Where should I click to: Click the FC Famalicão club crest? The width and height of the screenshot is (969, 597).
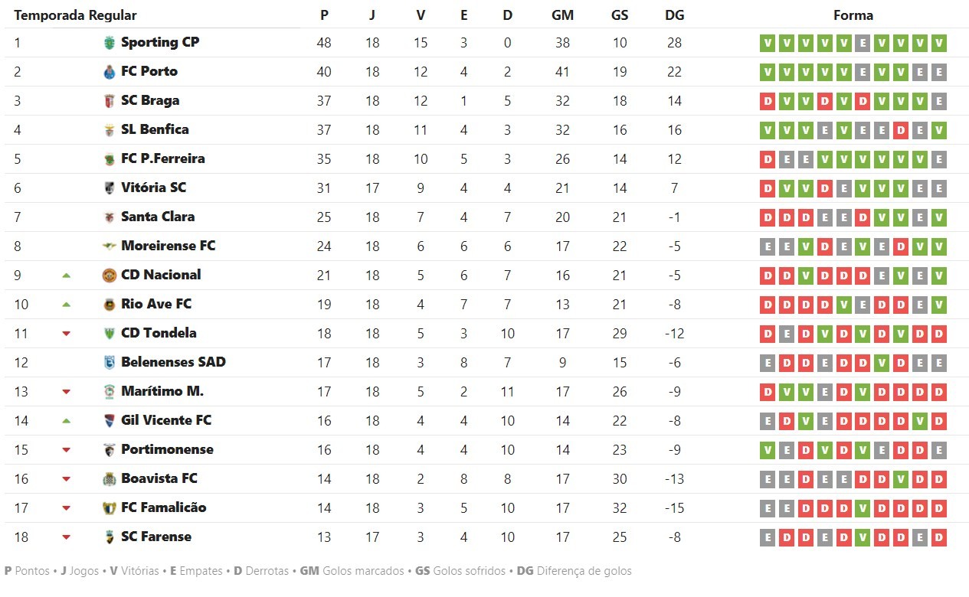[x=109, y=508]
